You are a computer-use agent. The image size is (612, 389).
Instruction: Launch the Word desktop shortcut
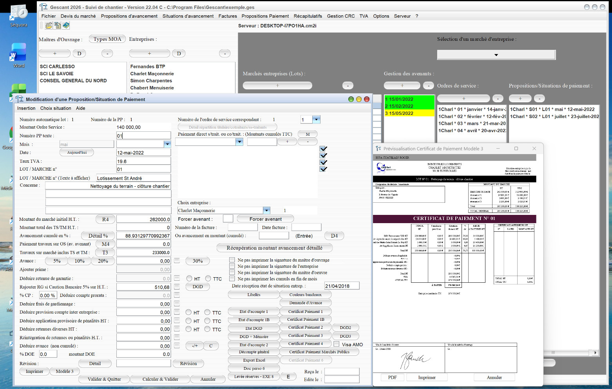18,55
